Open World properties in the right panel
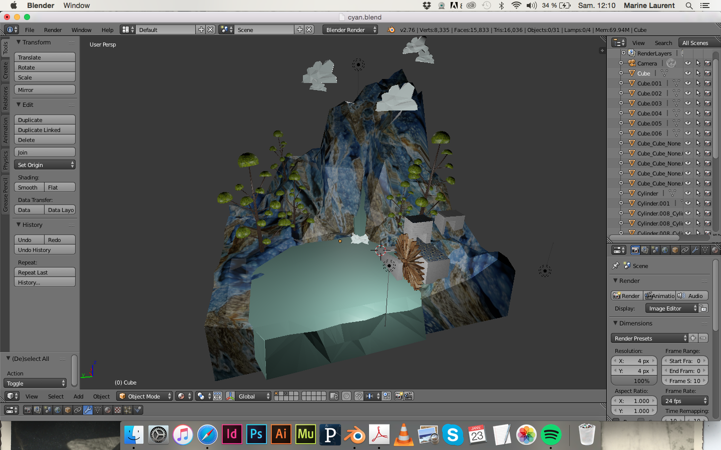The image size is (721, 450). 665,250
